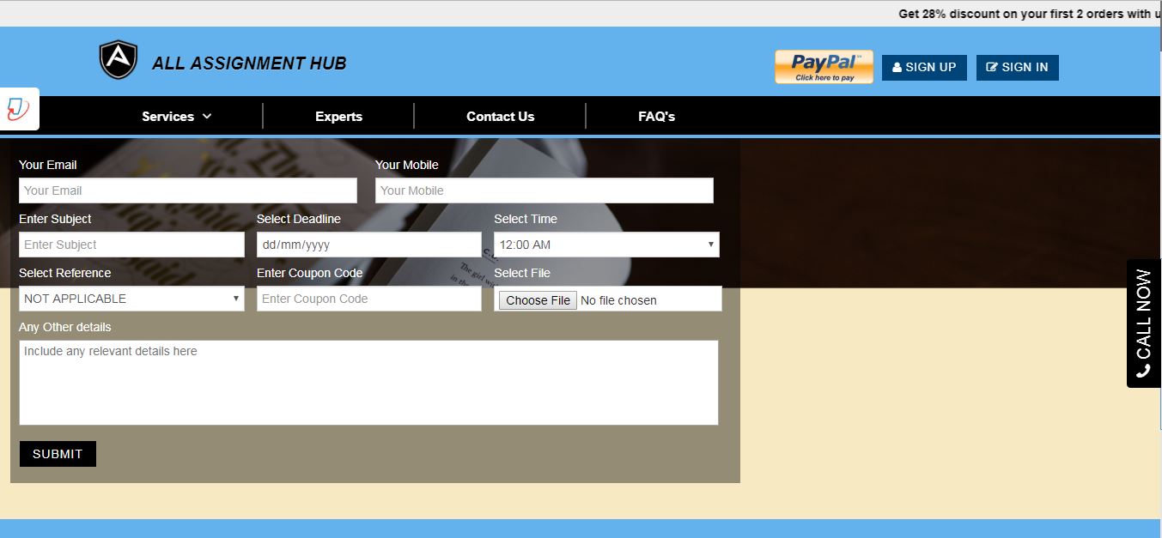This screenshot has height=538, width=1162.
Task: Expand the Select Time dropdown
Action: 606,245
